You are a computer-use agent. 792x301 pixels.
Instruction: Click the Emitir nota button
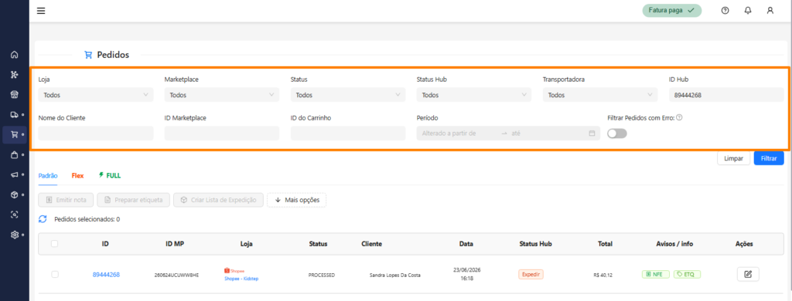66,200
